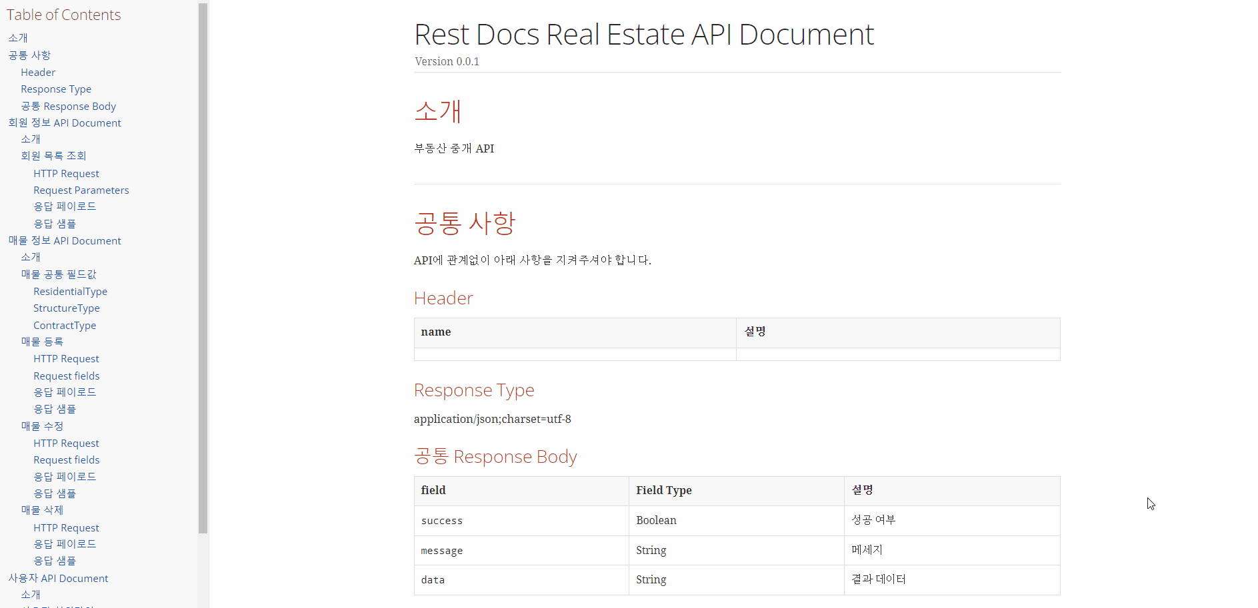
Task: Click the 공통 Response Body heading in the document
Action: coord(495,457)
